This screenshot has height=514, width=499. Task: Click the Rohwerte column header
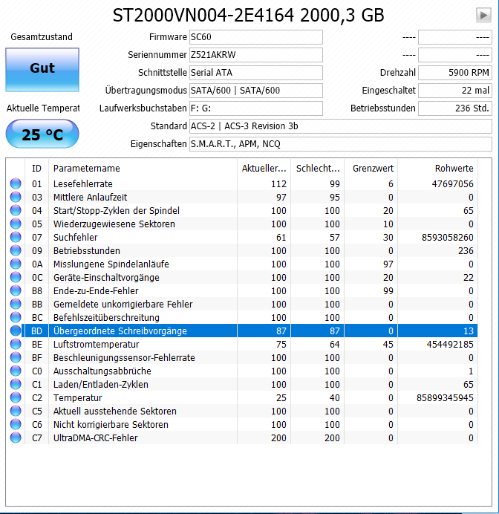point(438,169)
